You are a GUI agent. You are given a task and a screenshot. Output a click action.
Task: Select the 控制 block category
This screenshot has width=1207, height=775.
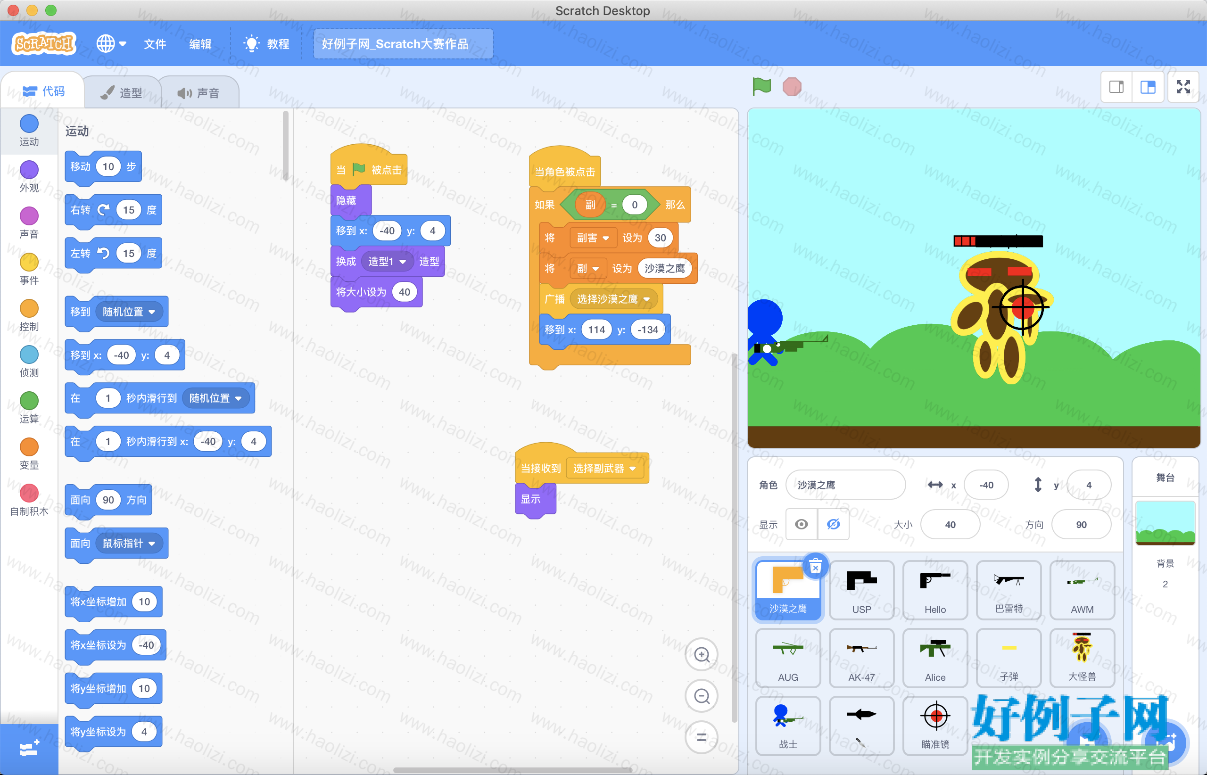tap(29, 315)
